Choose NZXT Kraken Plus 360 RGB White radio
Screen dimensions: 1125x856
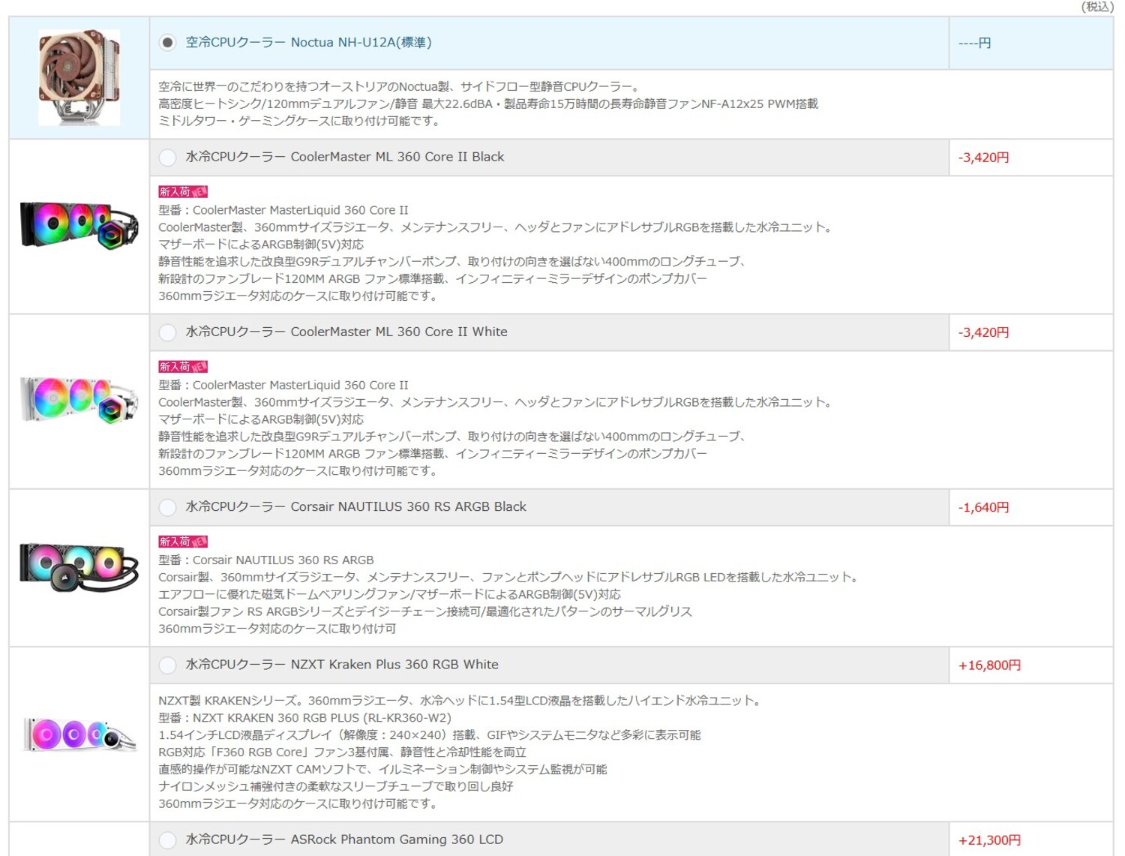(167, 665)
